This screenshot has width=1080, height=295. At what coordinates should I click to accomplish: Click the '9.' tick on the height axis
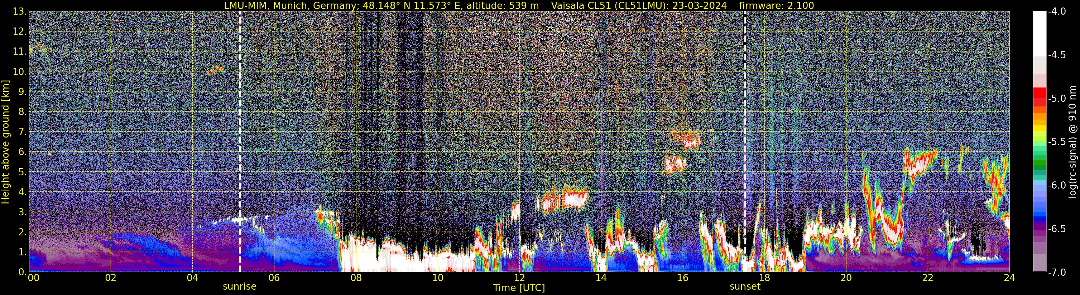pyautogui.click(x=23, y=92)
